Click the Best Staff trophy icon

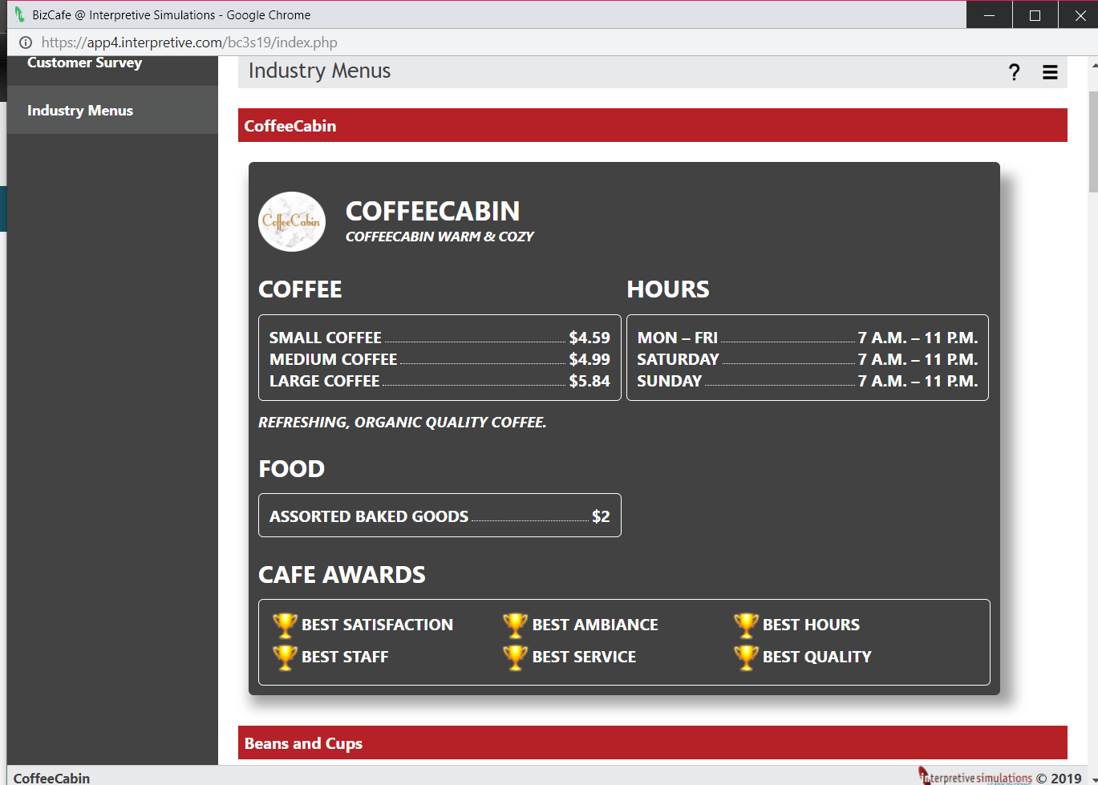(284, 656)
